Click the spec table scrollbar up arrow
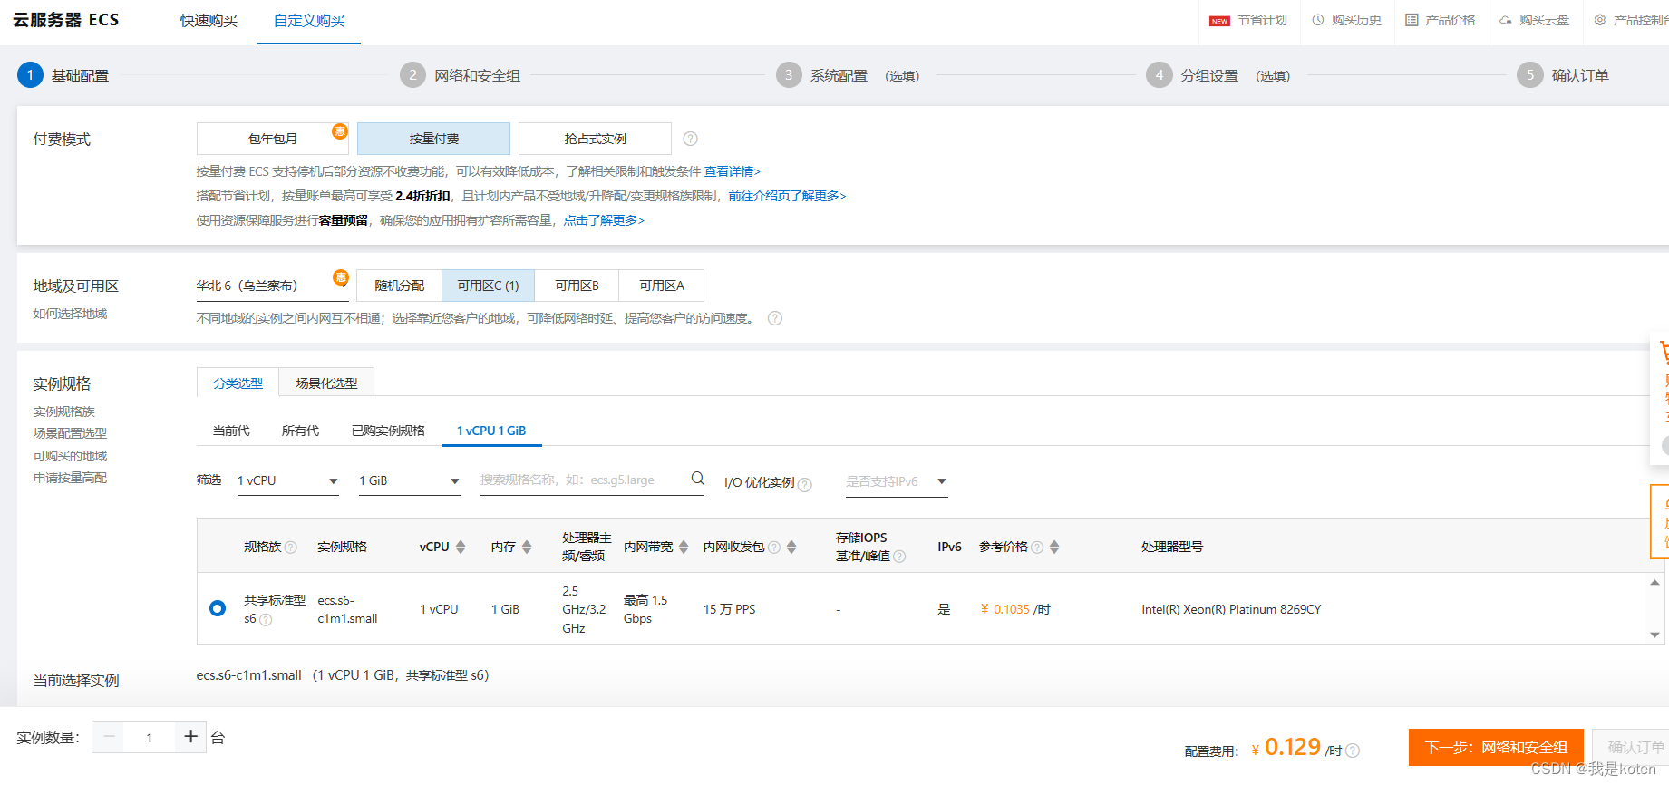This screenshot has width=1669, height=785. click(x=1655, y=582)
